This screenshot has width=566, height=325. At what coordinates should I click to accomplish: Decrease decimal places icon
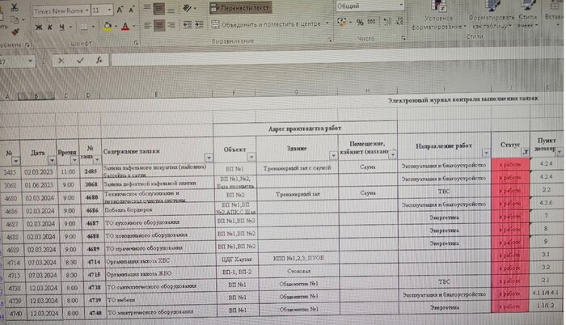399,22
